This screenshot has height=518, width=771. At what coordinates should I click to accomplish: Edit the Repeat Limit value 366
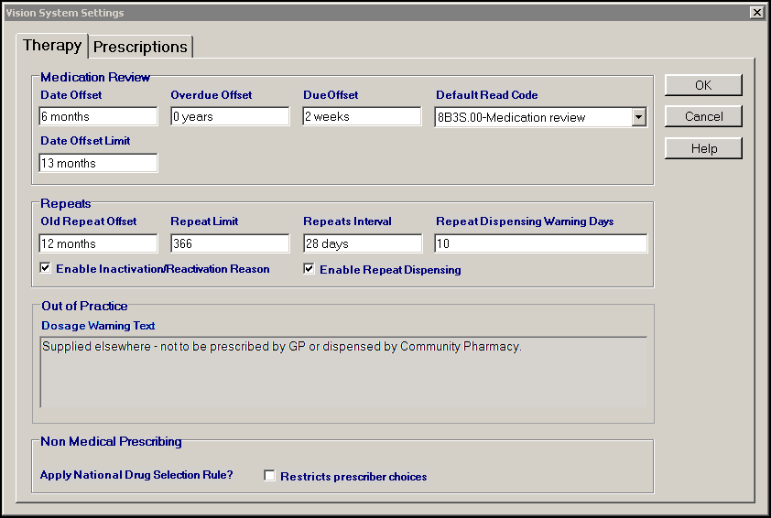(x=230, y=243)
